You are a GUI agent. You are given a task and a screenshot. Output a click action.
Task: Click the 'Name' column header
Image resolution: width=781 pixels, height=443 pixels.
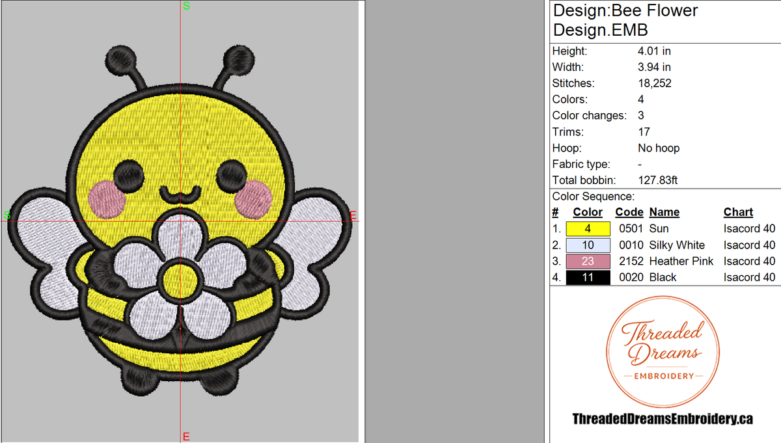point(665,212)
